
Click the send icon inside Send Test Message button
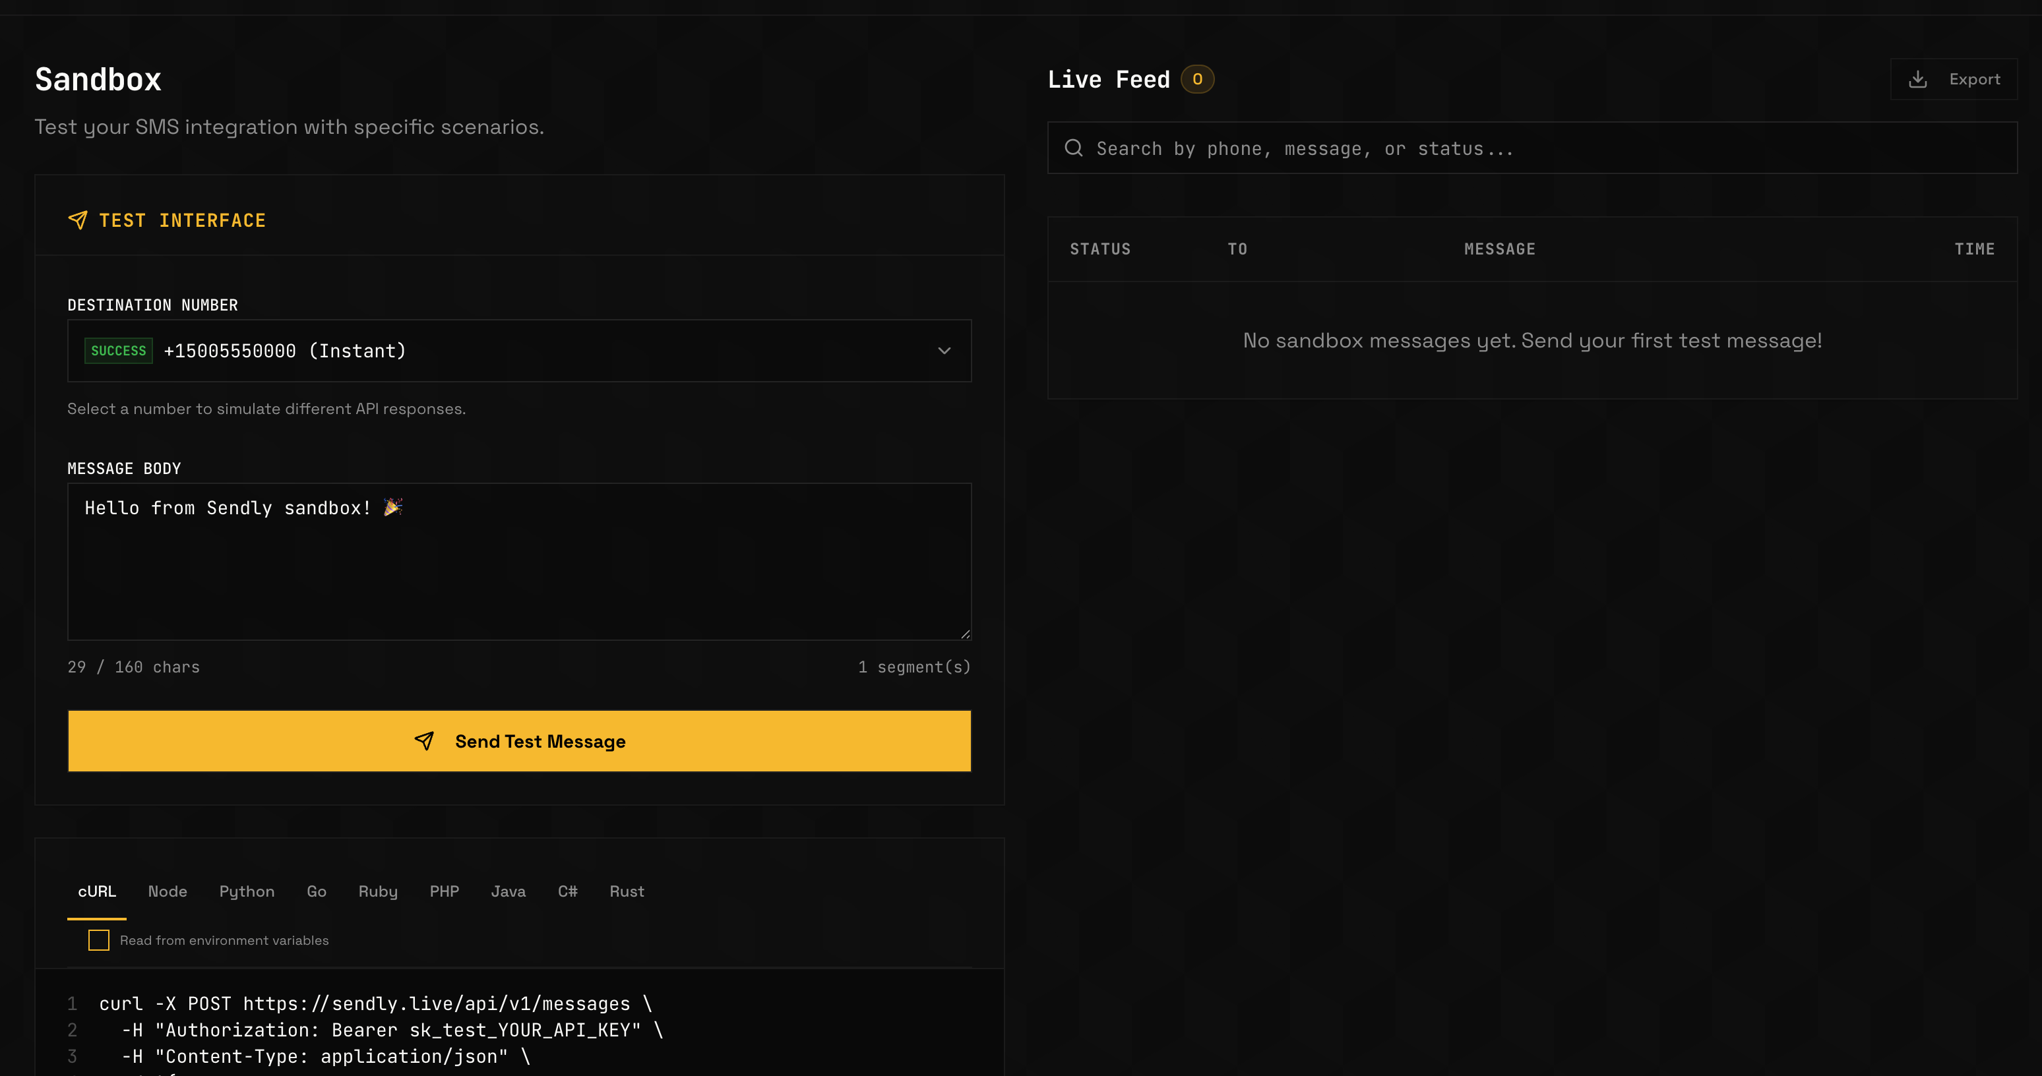[x=425, y=742]
